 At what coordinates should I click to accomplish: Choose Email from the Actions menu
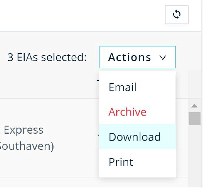click(x=137, y=87)
